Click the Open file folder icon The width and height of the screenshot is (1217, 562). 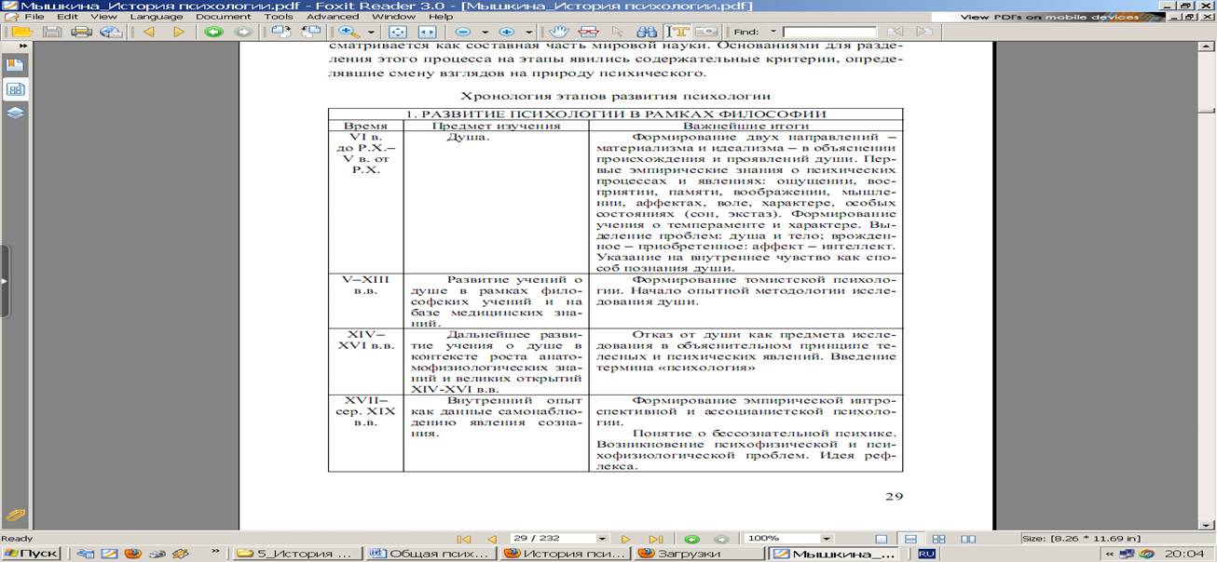21,32
